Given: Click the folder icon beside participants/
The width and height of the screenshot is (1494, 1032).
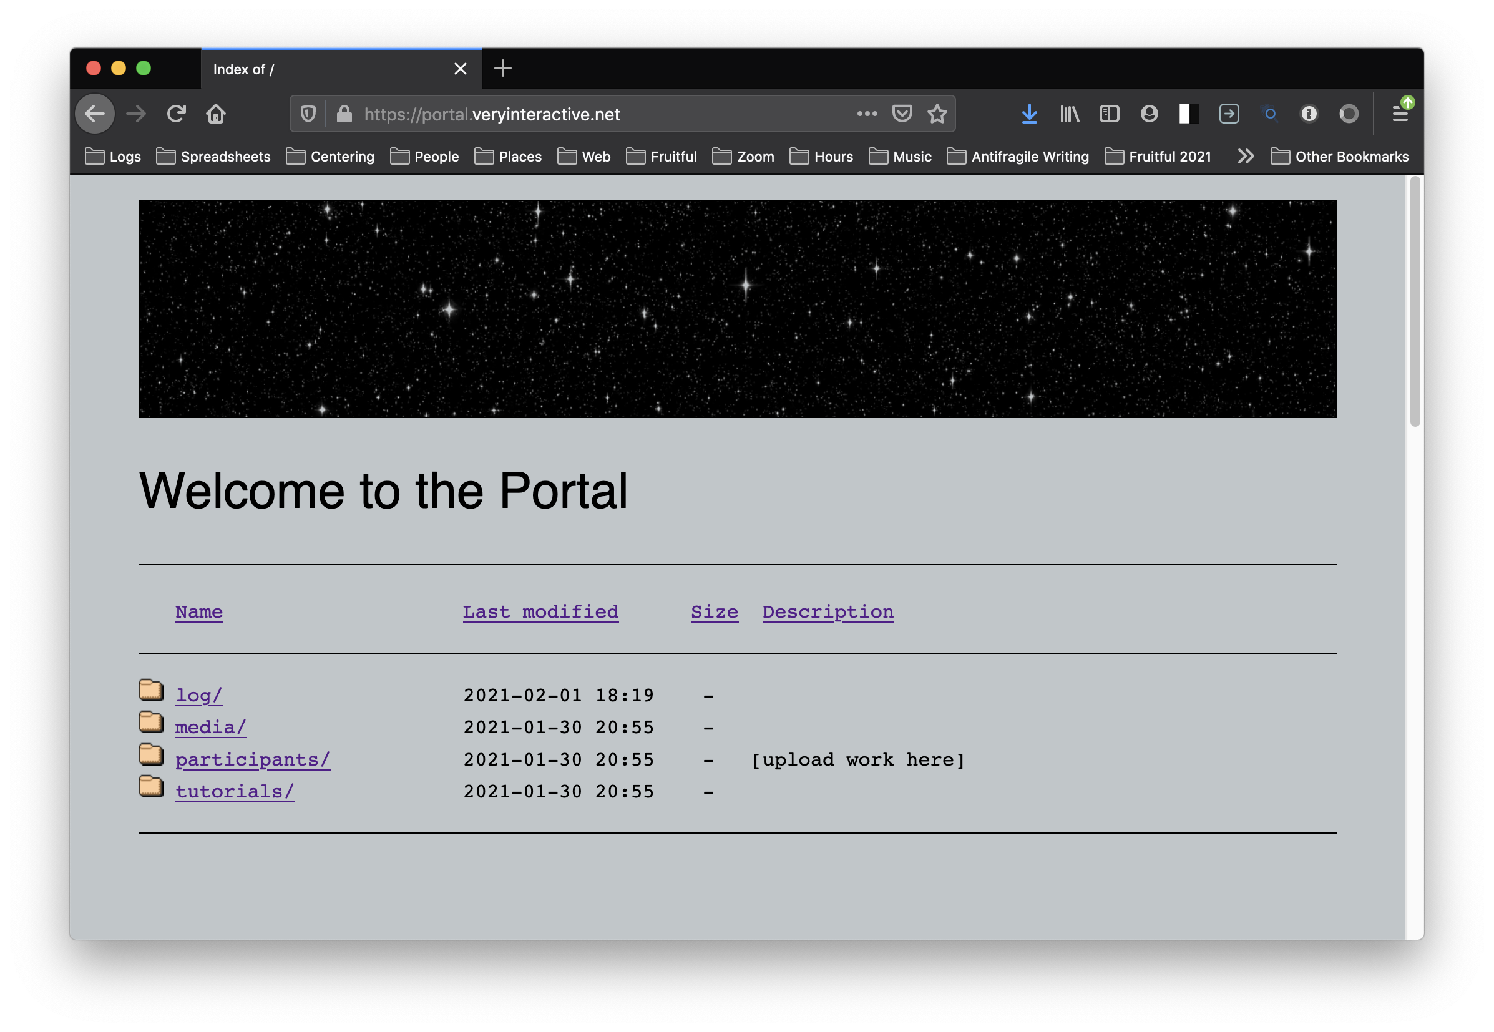Looking at the screenshot, I should point(150,754).
